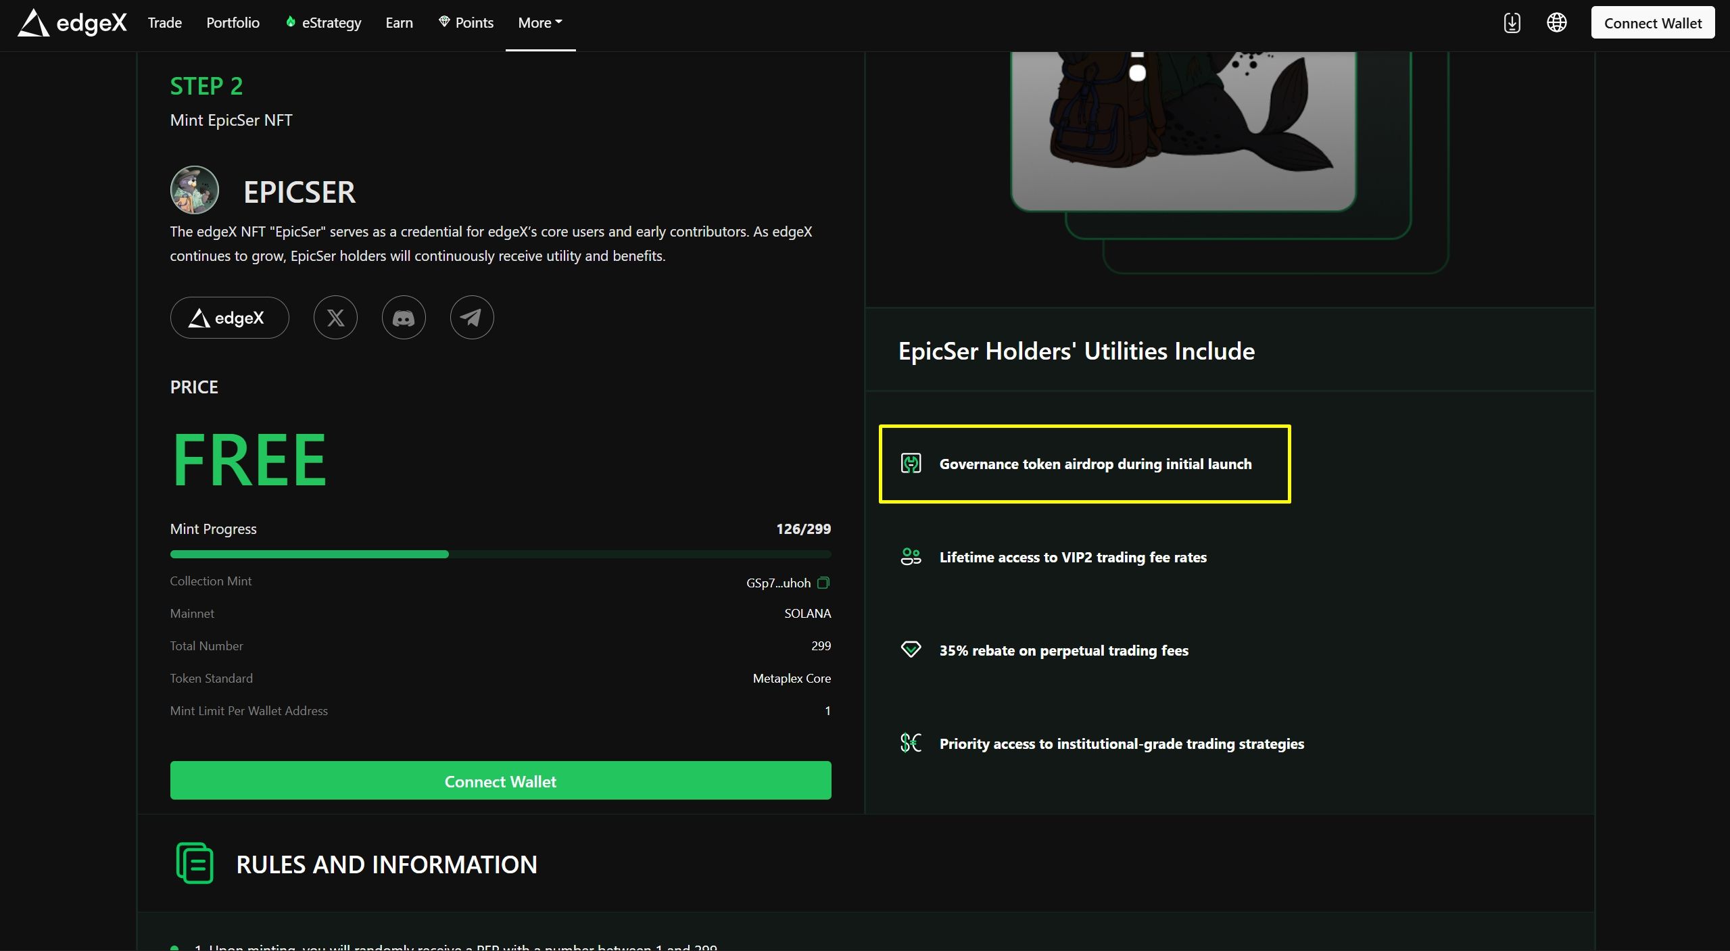This screenshot has height=951, width=1730.
Task: Navigate to the Earn page
Action: (399, 23)
